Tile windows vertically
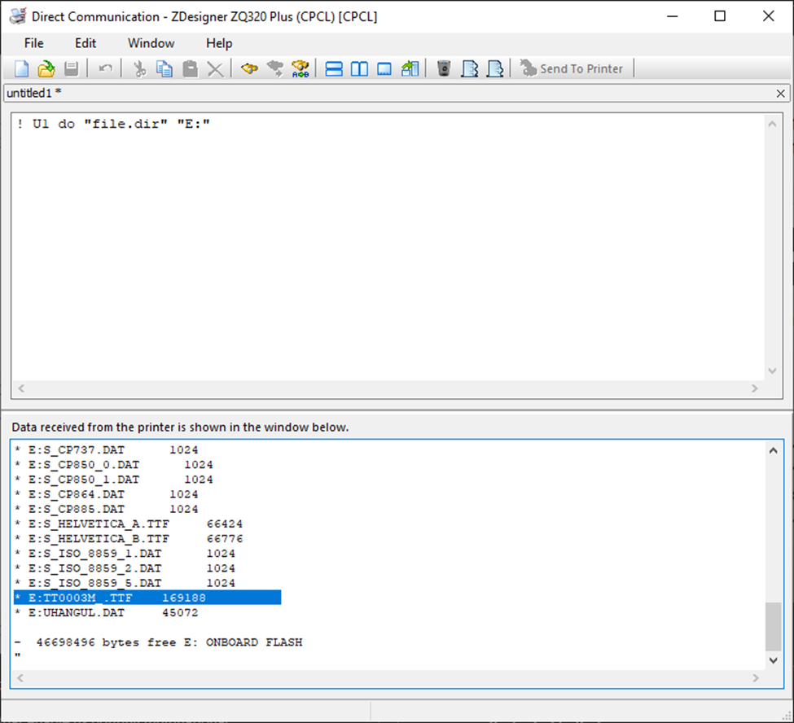Screen dimensions: 794x723 [x=359, y=68]
